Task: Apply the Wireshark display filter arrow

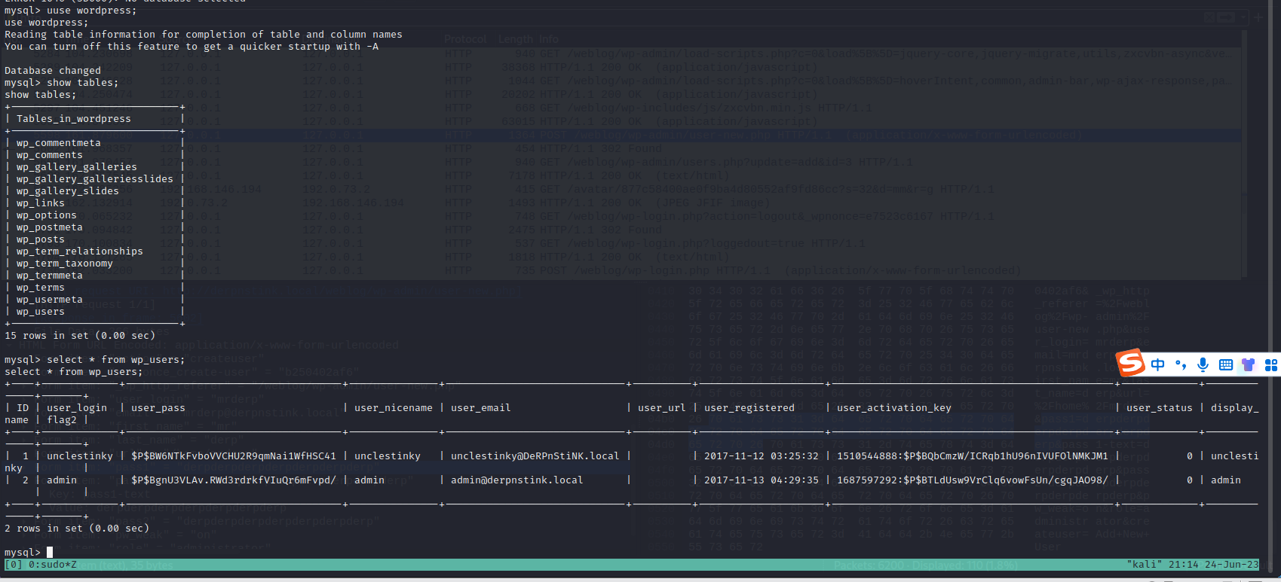Action: [1227, 17]
